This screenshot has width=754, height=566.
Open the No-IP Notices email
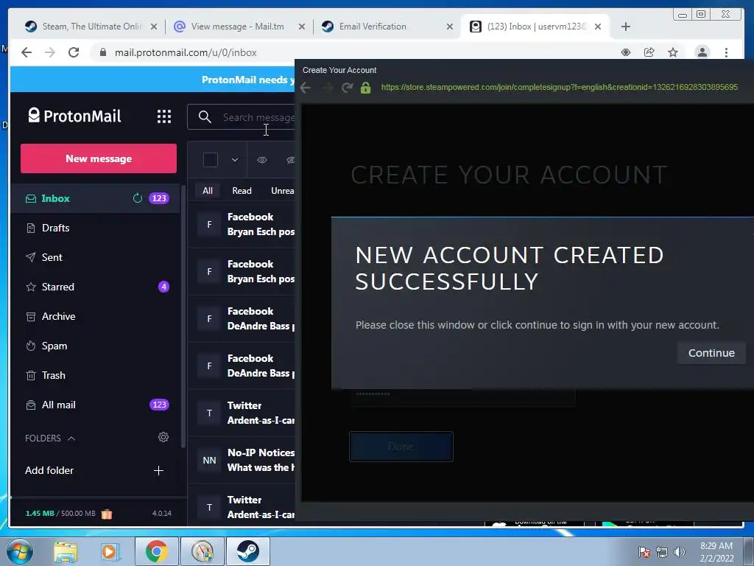click(242, 460)
